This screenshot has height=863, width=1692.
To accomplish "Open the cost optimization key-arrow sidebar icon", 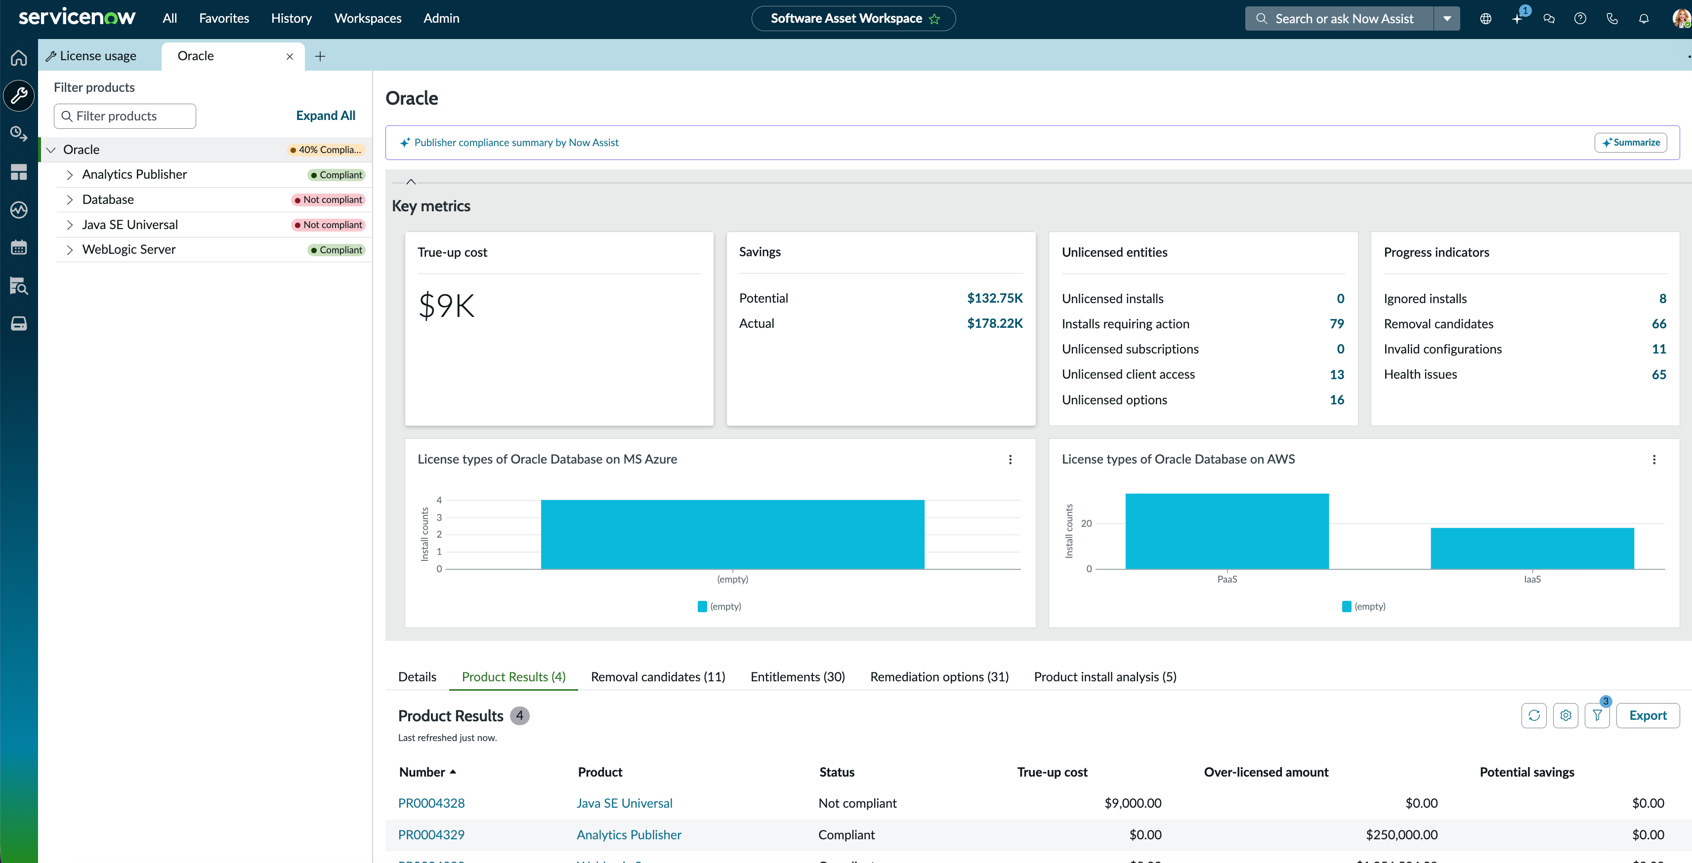I will click(19, 134).
